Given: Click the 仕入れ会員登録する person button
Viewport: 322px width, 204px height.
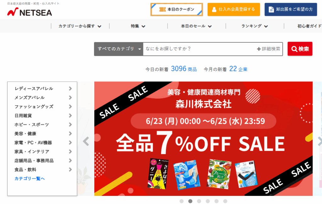Looking at the screenshot, I should (x=234, y=9).
